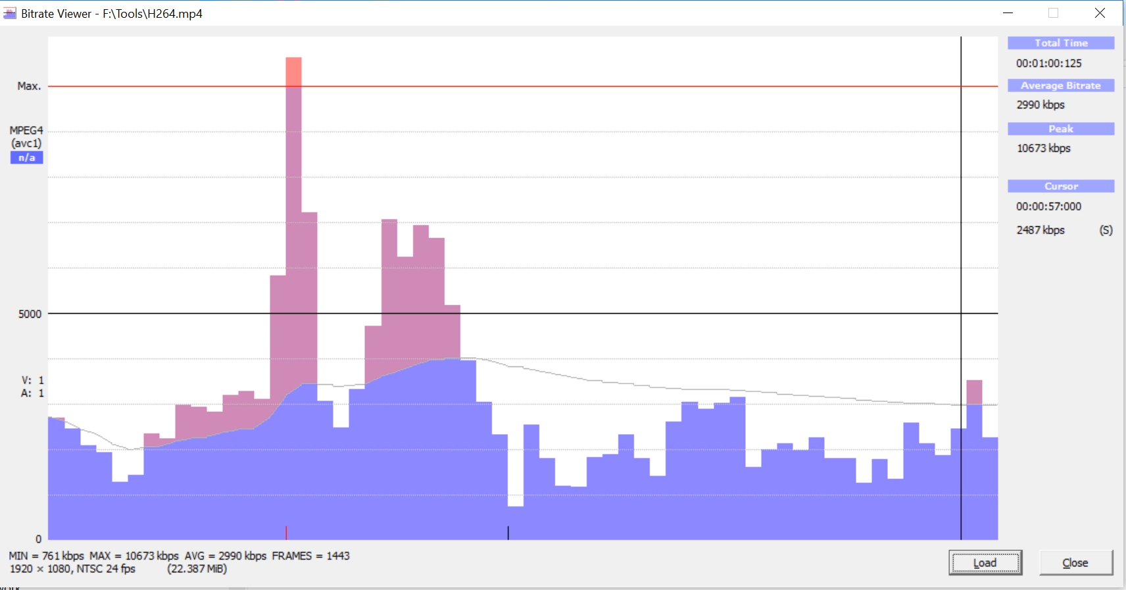Minimize the Bitrate Viewer window
1126x590 pixels.
(1008, 13)
